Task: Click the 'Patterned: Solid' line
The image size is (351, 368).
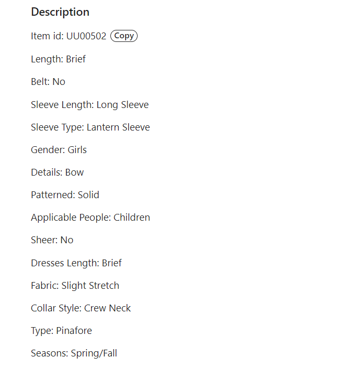Action: coord(65,195)
